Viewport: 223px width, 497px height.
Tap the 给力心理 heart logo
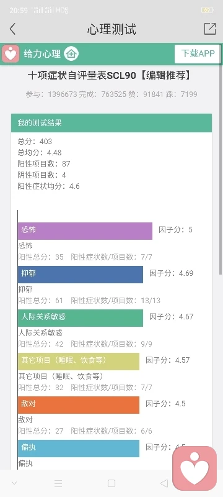point(11,53)
